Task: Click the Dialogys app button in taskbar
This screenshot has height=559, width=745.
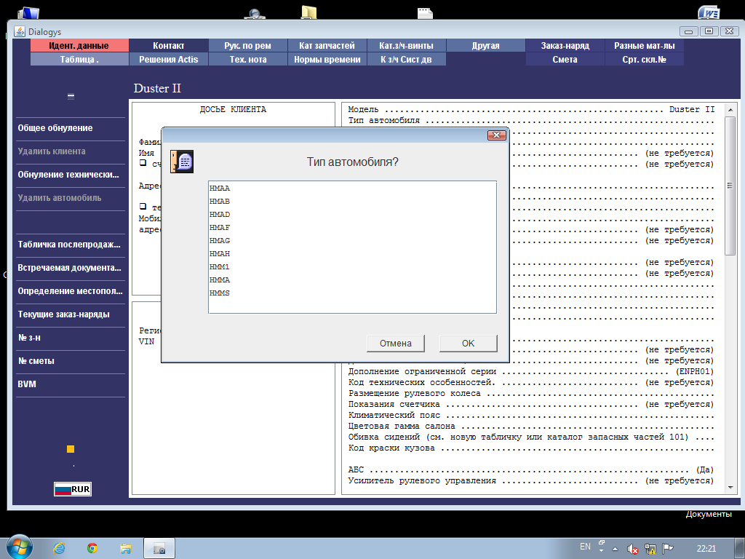Action: pos(159,549)
